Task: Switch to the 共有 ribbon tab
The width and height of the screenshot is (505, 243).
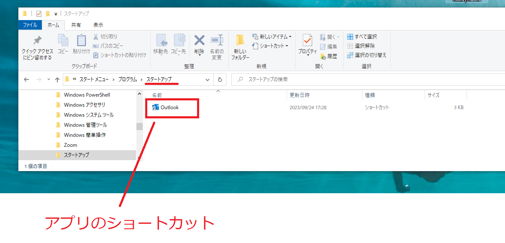Action: 75,25
